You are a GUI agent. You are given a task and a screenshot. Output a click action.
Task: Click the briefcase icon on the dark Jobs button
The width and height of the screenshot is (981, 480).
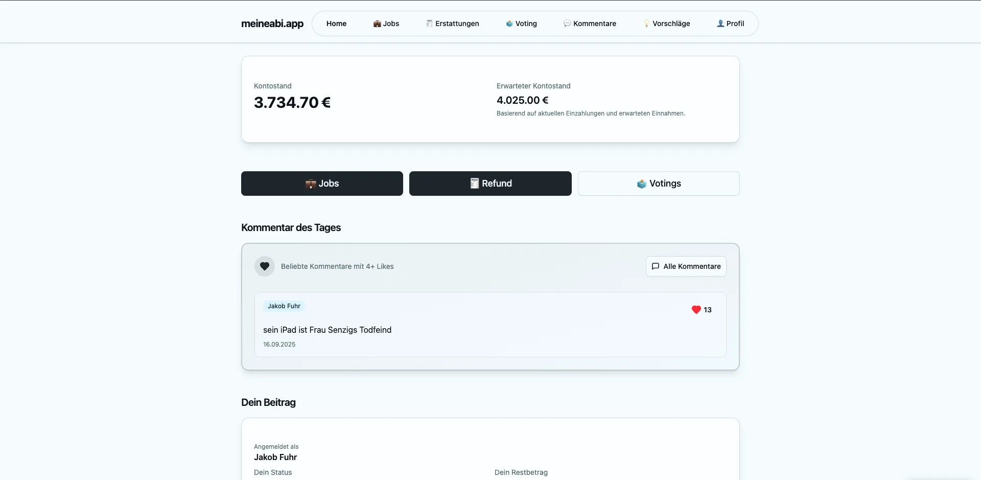[x=311, y=184]
